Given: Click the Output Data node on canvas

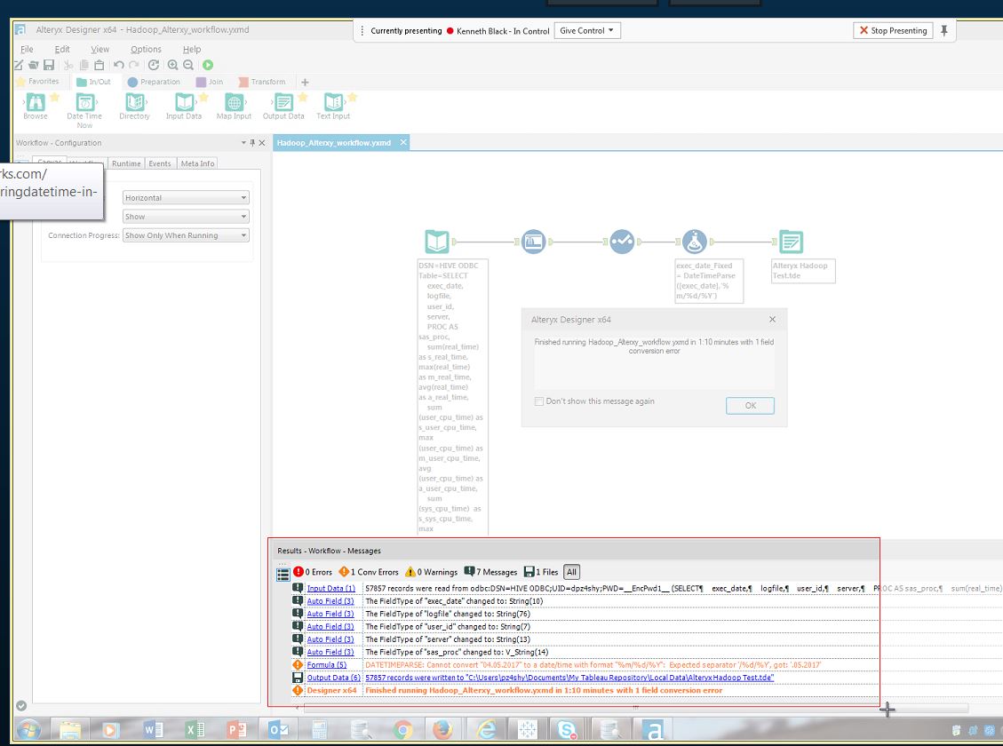Looking at the screenshot, I should (792, 242).
